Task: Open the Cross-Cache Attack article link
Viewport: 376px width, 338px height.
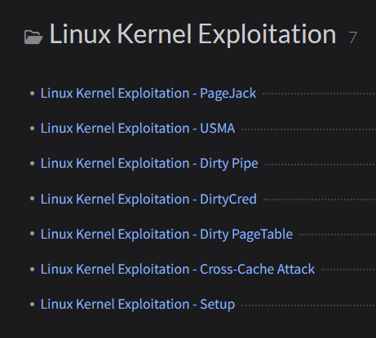Action: pos(178,270)
